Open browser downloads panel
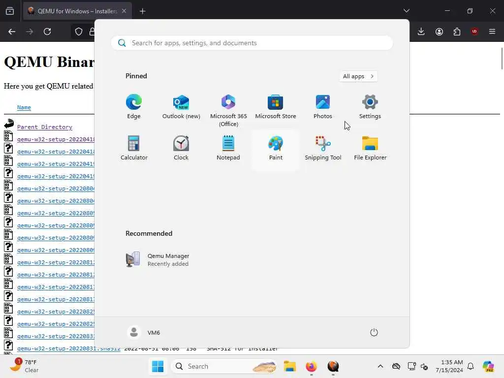 pyautogui.click(x=421, y=31)
